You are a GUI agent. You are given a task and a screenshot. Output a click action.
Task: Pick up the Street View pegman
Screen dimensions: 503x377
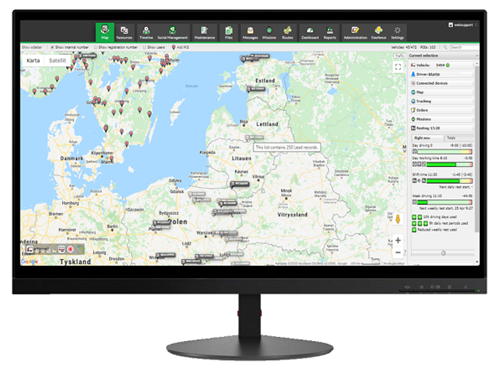(398, 219)
